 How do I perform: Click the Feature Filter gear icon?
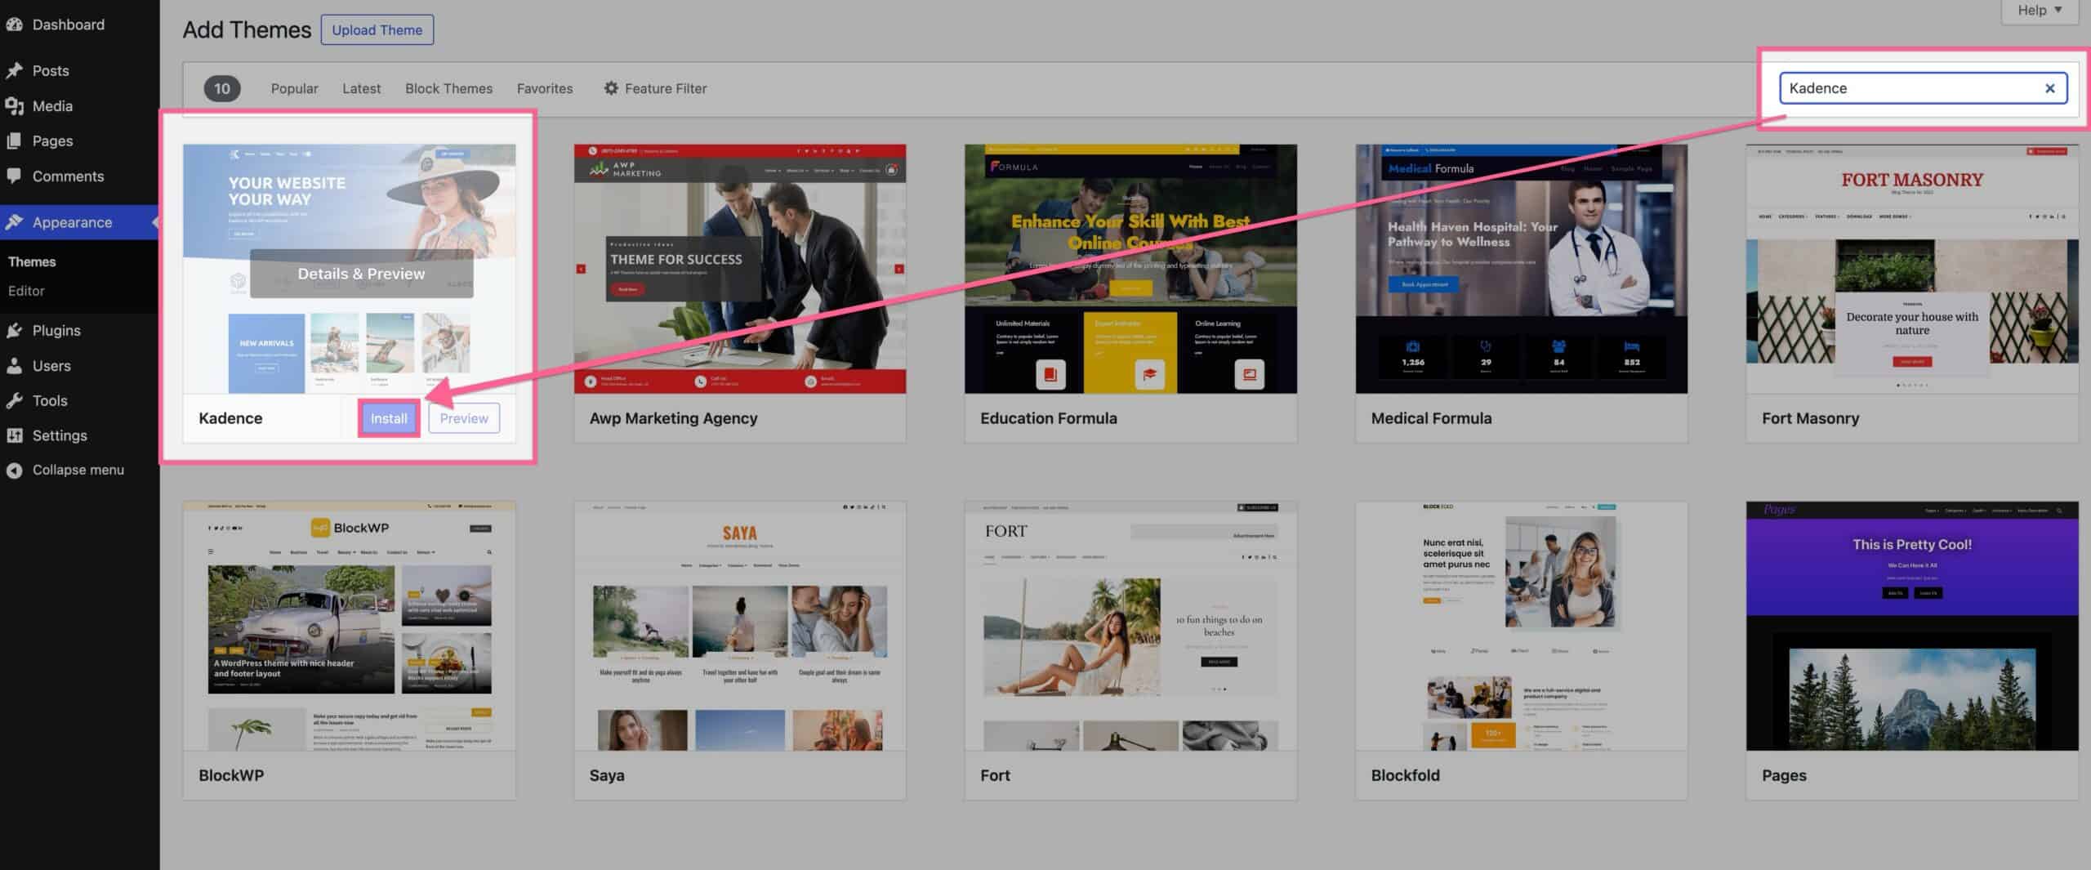click(610, 88)
